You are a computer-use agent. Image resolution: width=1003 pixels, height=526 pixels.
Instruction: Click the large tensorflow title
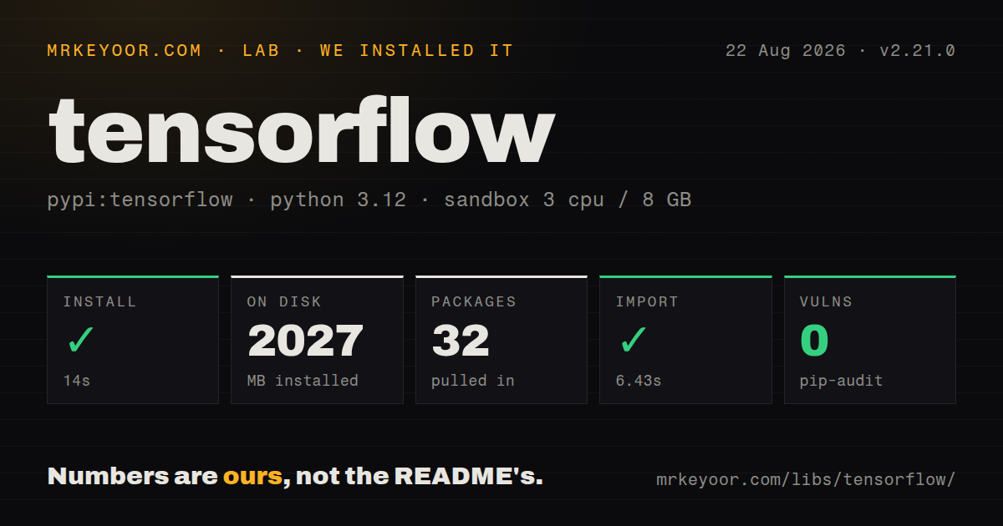click(x=301, y=130)
